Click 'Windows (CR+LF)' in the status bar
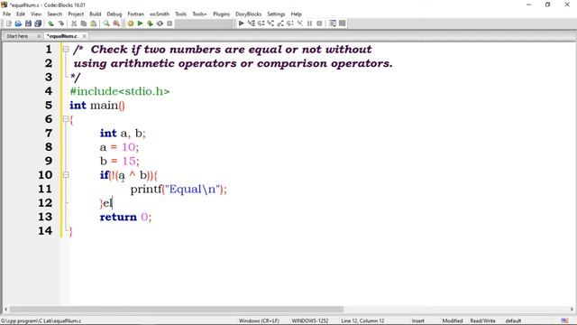This screenshot has height=325, width=577. 259,321
